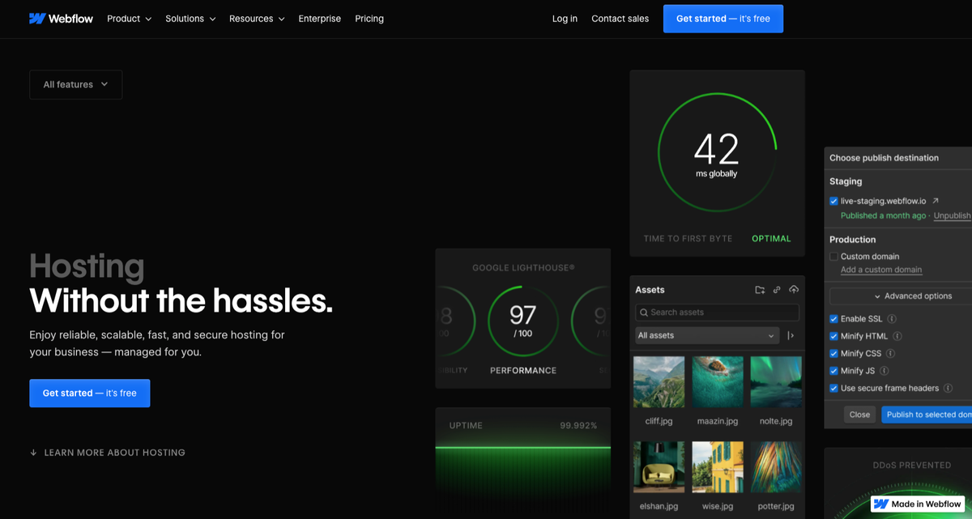972x519 pixels.
Task: Click the 42 ms globally gauge
Action: [x=717, y=151]
